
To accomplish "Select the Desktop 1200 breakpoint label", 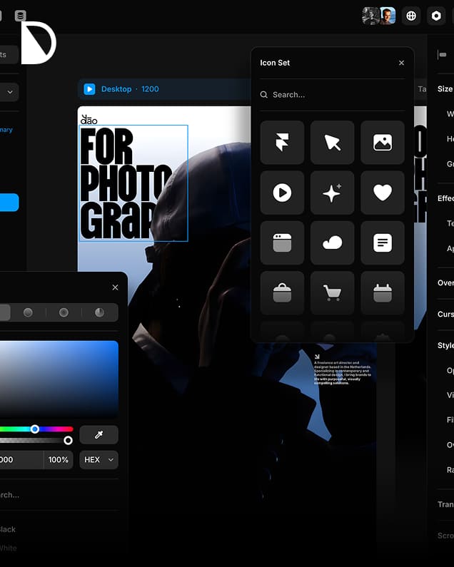I will click(129, 89).
